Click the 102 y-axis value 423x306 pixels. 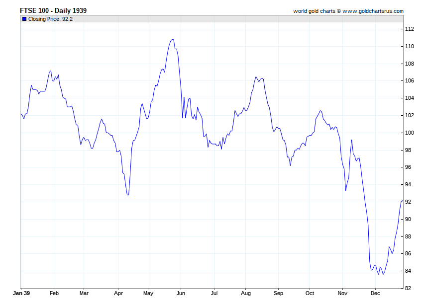pyautogui.click(x=410, y=115)
